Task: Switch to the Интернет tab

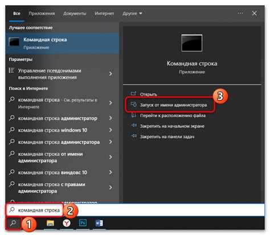Action: point(104,14)
